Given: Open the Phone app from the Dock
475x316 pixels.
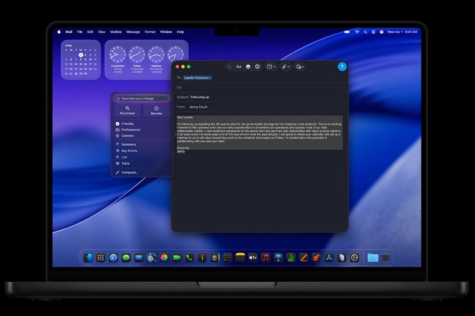Looking at the screenshot, I should pyautogui.click(x=189, y=258).
